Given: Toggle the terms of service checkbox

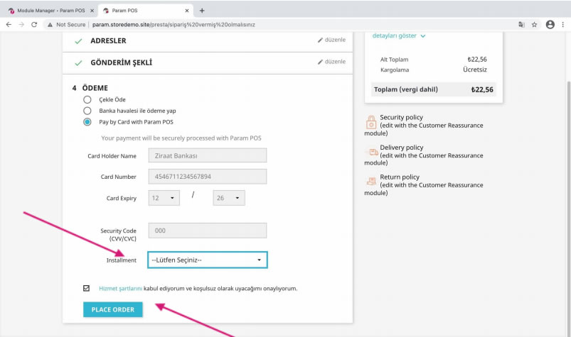Looking at the screenshot, I should click(86, 288).
